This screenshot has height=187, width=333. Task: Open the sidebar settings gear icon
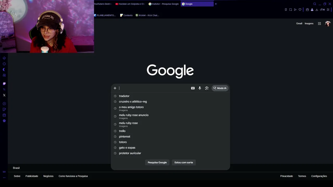point(4,121)
